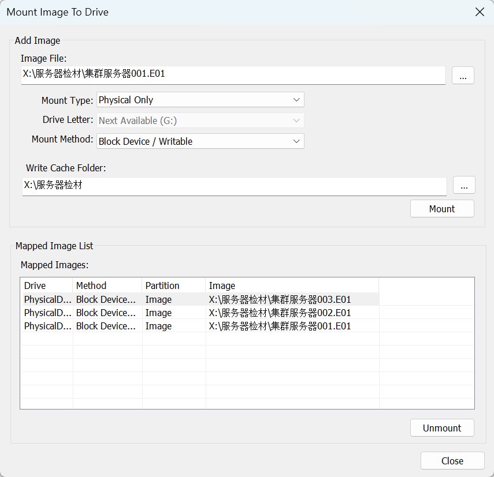This screenshot has height=477, width=494.
Task: Click the Unmount button
Action: click(x=442, y=428)
